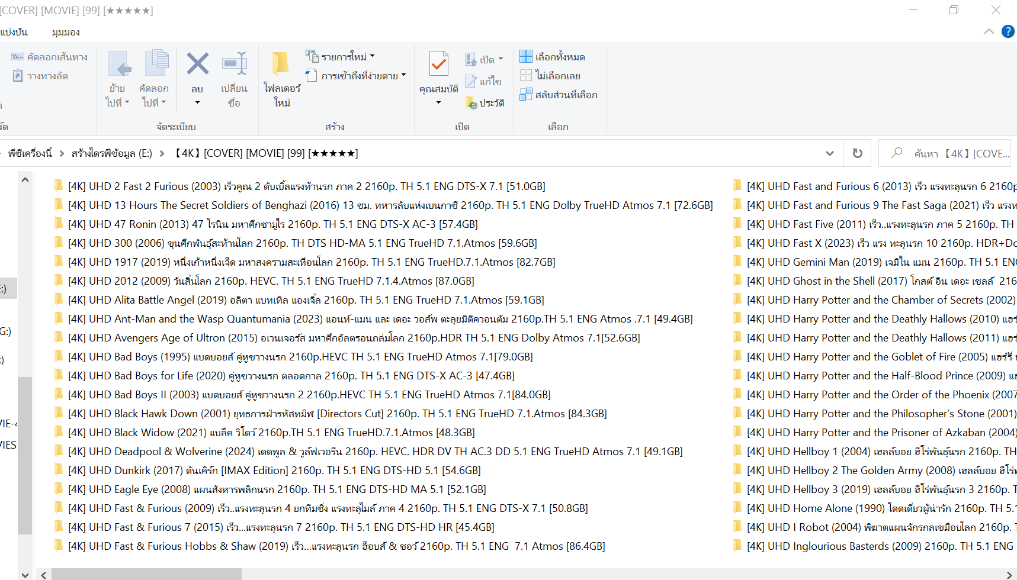Click the horizontal scrollbar left arrow

coord(44,575)
